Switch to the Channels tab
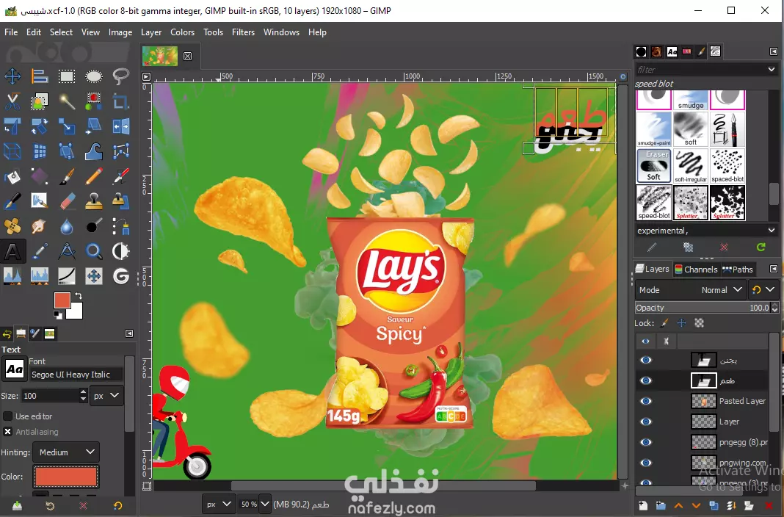 [x=695, y=269]
